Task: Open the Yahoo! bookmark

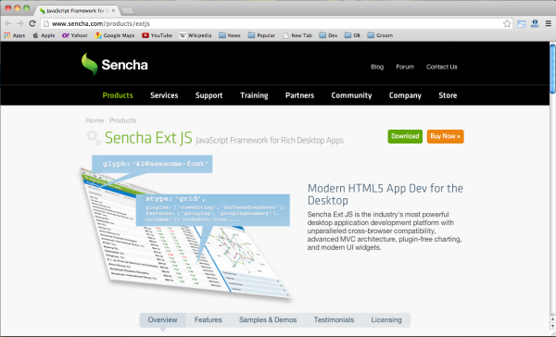Action: 74,35
